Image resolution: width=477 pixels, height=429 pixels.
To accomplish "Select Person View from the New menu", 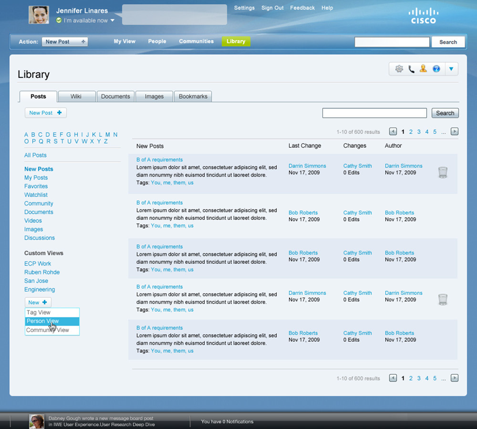I will 43,321.
